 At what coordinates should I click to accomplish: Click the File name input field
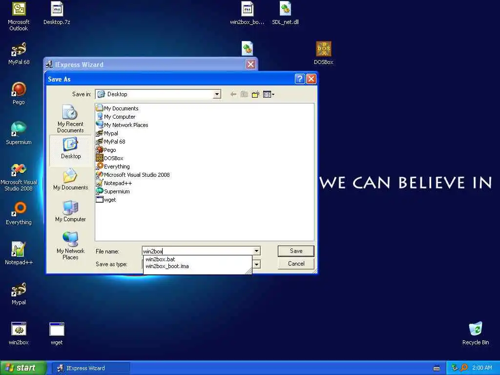[197, 251]
